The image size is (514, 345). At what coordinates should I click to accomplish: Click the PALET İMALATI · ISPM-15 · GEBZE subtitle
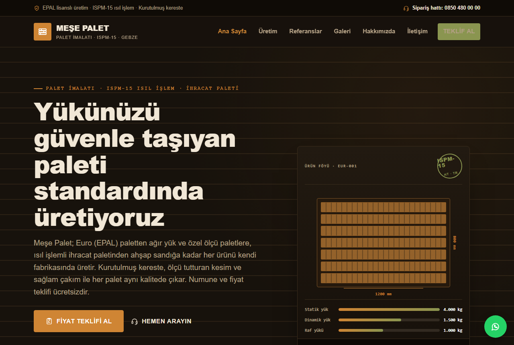tap(97, 37)
